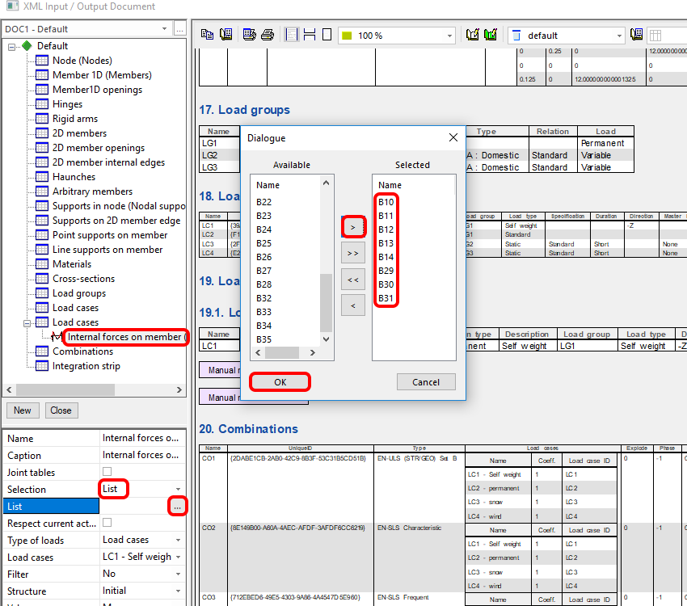The image size is (687, 606).
Task: Click the table grid icon in toolbar
Action: 655,36
